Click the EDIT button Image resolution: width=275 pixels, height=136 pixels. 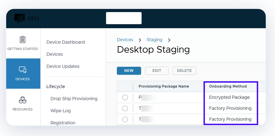pyautogui.click(x=157, y=71)
